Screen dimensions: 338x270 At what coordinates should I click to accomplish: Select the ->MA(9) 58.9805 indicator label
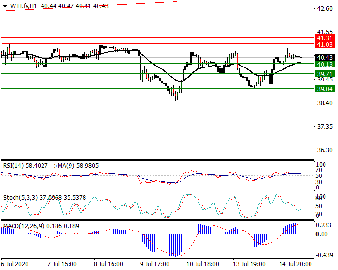point(75,166)
